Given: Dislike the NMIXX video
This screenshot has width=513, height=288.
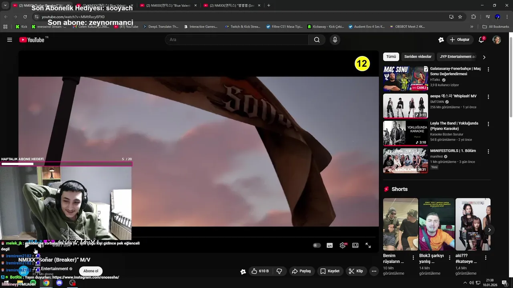Looking at the screenshot, I should [279, 271].
